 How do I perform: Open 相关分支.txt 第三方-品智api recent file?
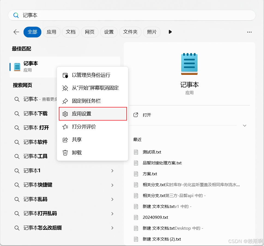[x=174, y=196]
